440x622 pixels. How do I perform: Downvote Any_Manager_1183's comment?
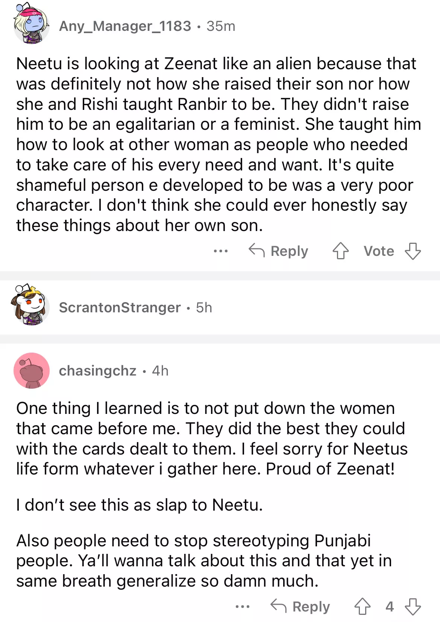pyautogui.click(x=413, y=251)
